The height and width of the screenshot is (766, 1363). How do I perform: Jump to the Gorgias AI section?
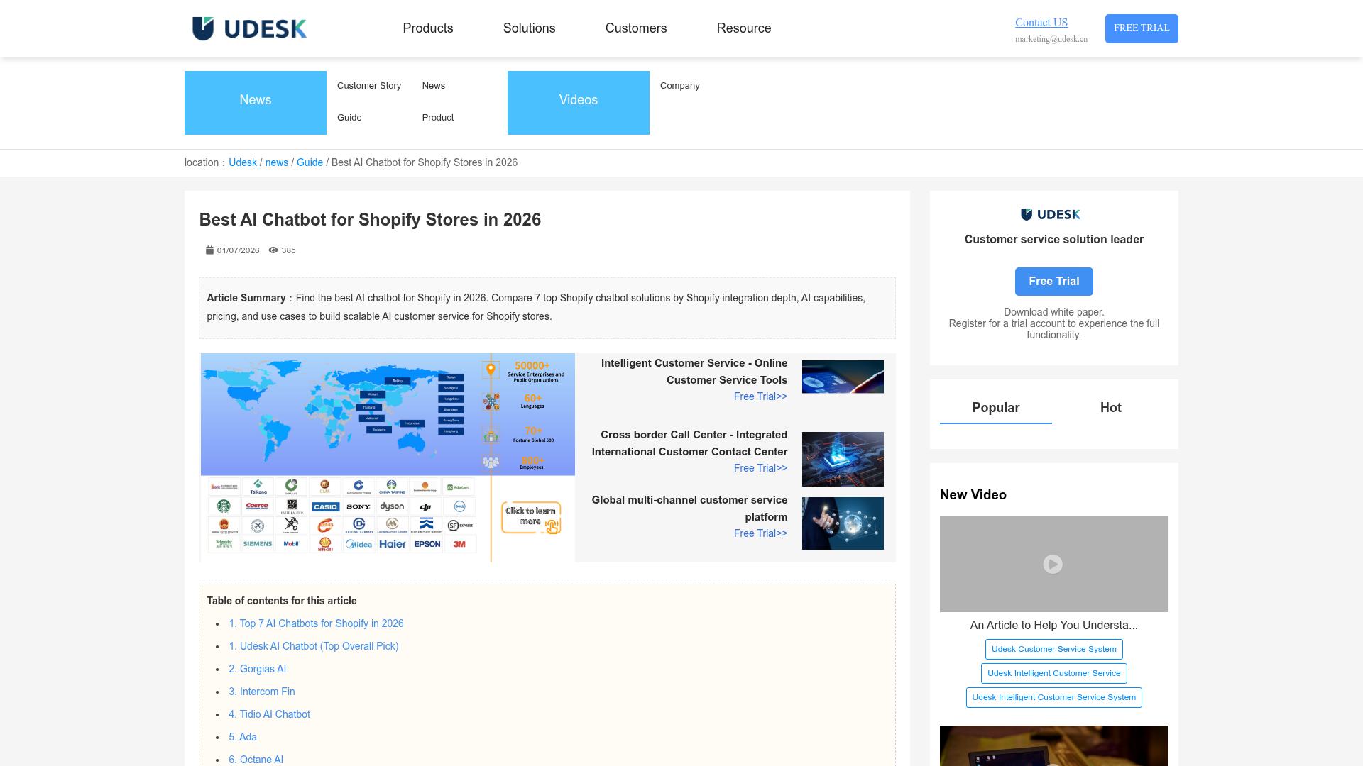click(258, 669)
